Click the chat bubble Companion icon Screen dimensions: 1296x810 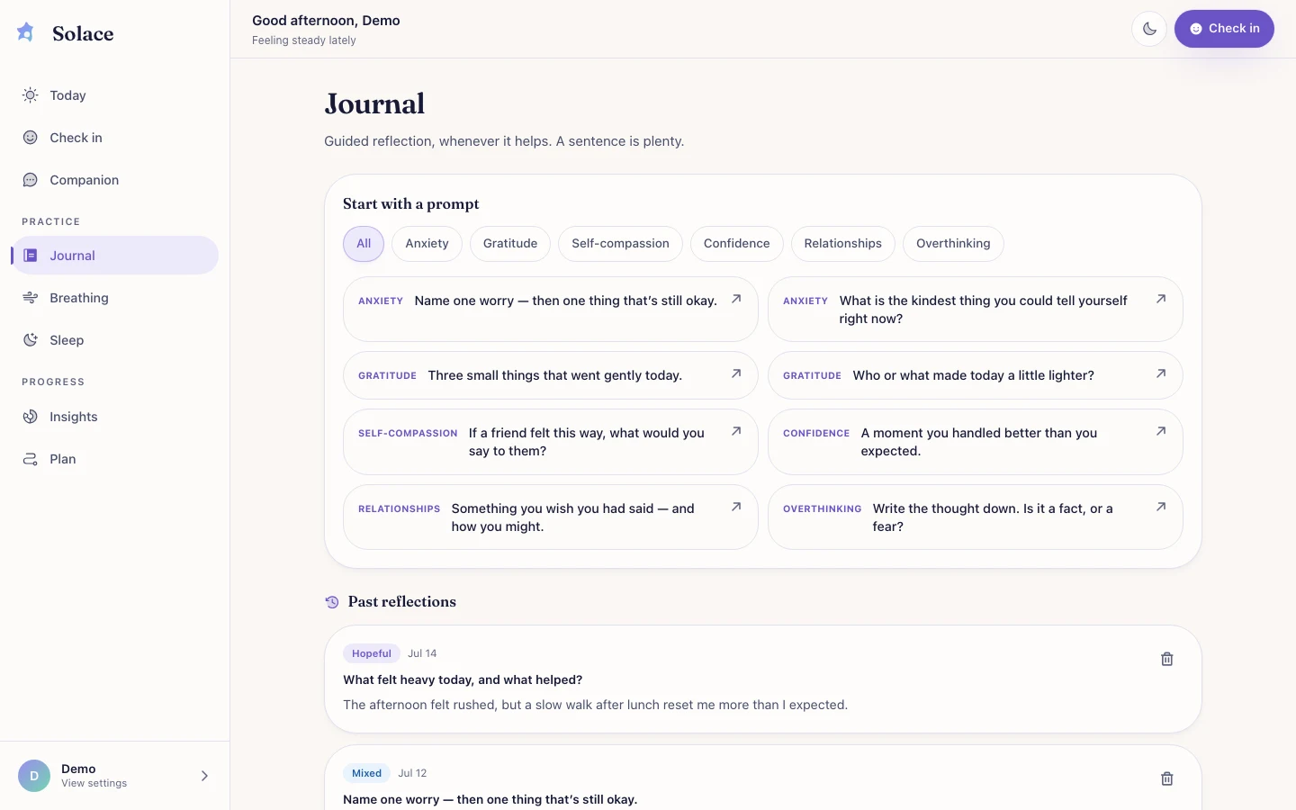tap(31, 180)
